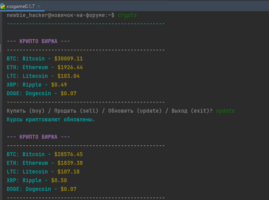Screen dimensions: 269x200
Task: Click the updated Ripple price $0.50
Action: [59, 181]
